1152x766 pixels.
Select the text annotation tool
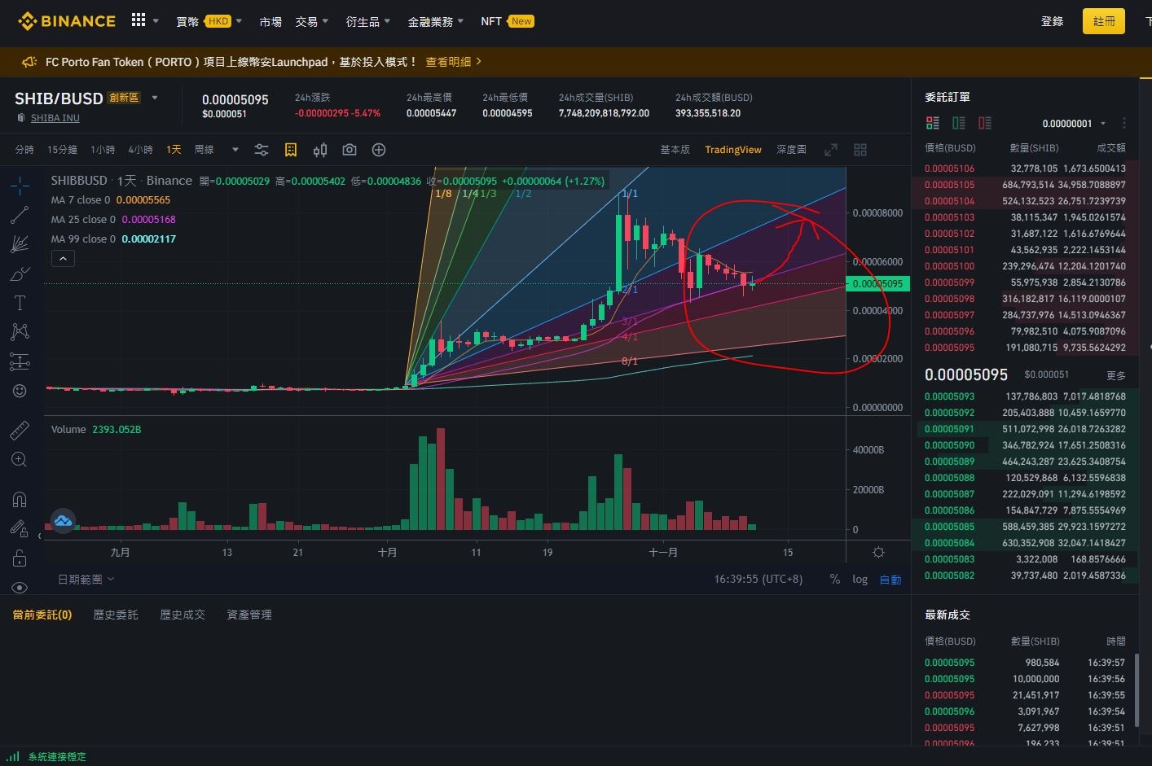tap(20, 303)
